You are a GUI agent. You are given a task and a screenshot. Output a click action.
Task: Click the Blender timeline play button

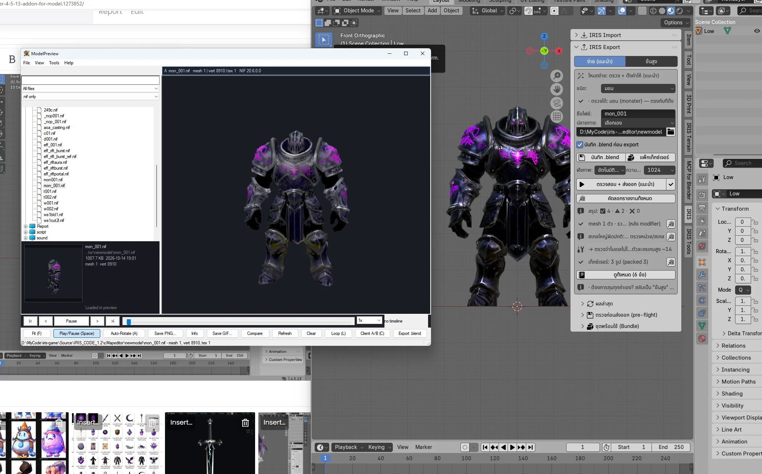(512, 447)
